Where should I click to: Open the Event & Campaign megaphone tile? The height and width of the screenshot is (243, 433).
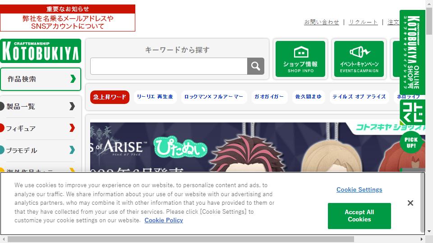click(x=359, y=59)
